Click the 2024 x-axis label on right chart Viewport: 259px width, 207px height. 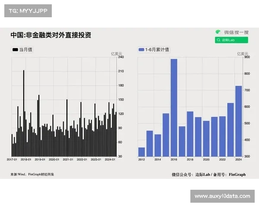pyautogui.click(x=239, y=160)
